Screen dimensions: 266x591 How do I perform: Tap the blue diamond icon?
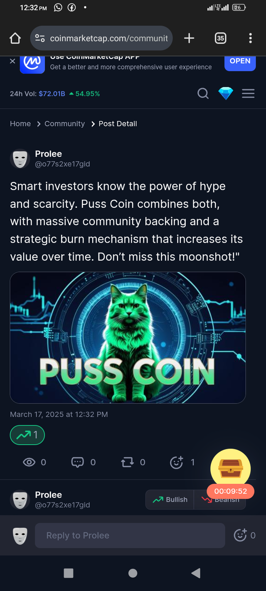coord(226,94)
